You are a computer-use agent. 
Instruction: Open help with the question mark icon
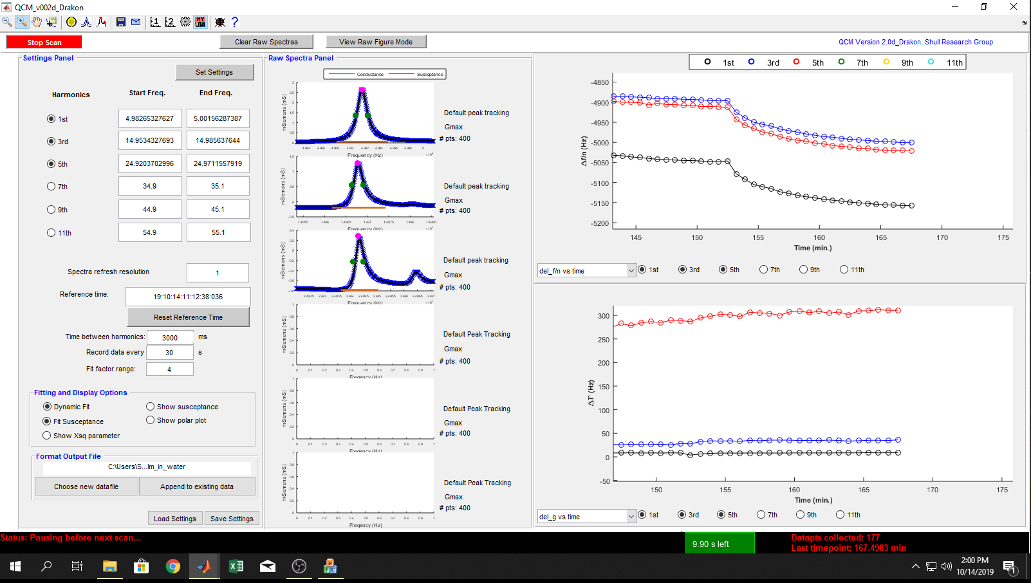[x=235, y=22]
